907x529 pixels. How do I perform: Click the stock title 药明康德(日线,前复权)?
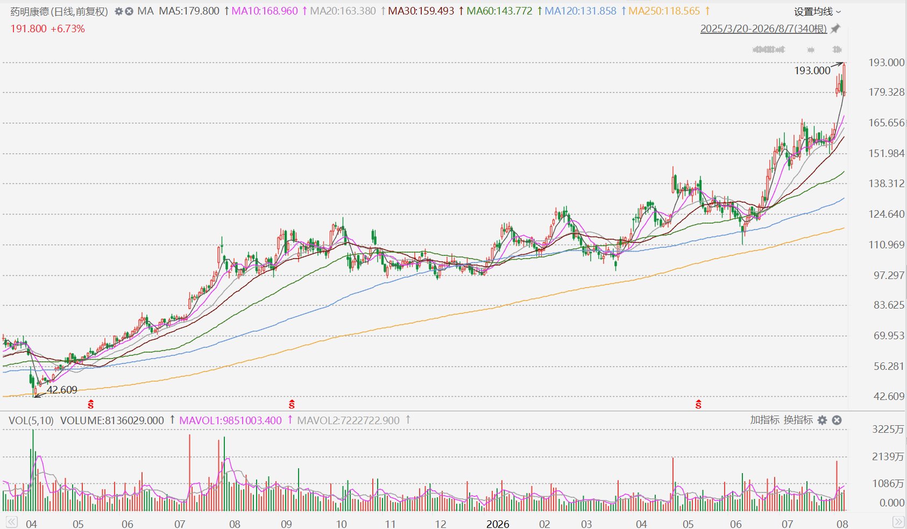59,11
